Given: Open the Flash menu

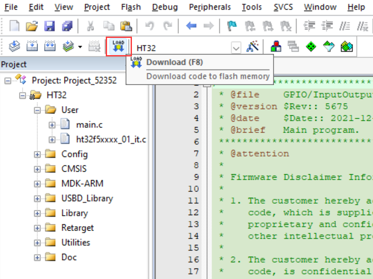Looking at the screenshot, I should tap(131, 7).
